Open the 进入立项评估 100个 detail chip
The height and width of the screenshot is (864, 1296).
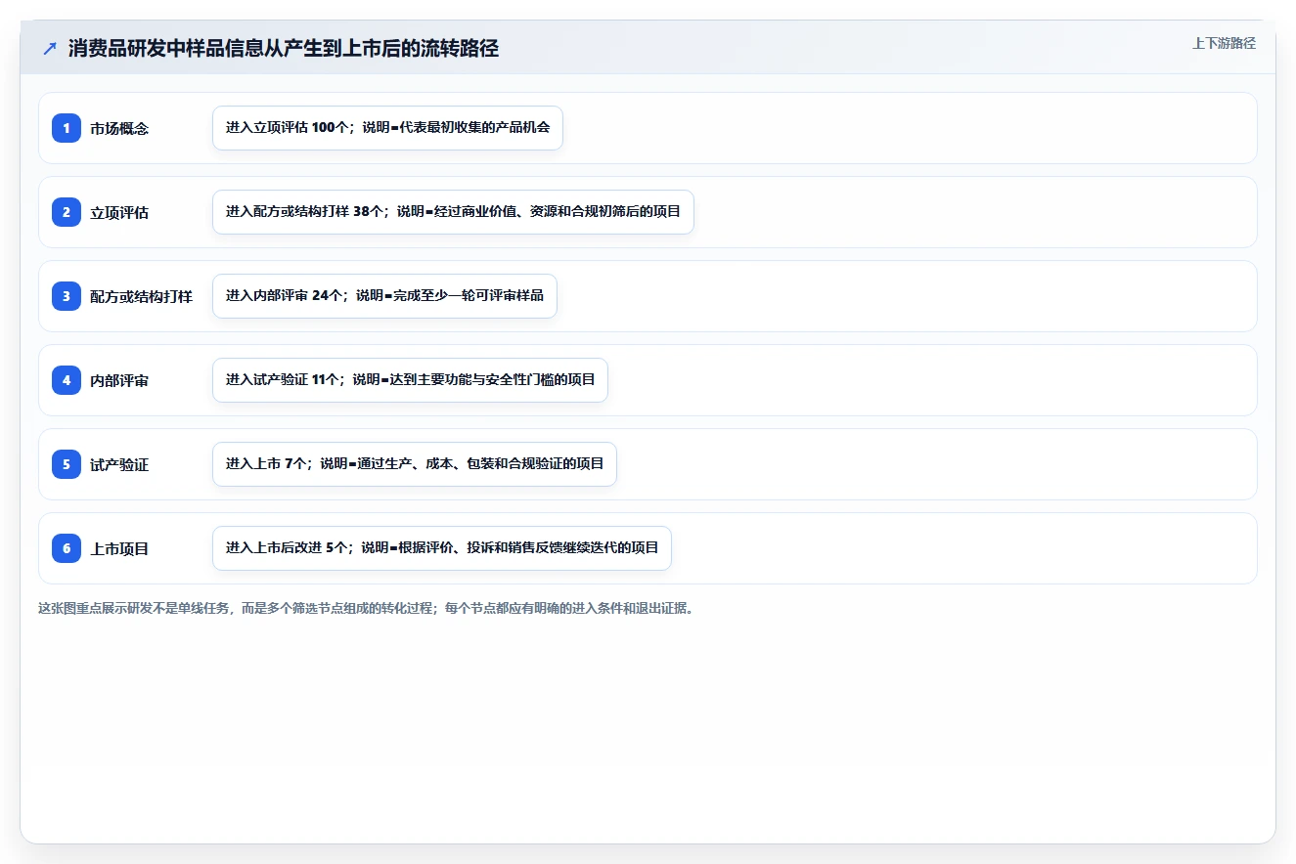[387, 128]
